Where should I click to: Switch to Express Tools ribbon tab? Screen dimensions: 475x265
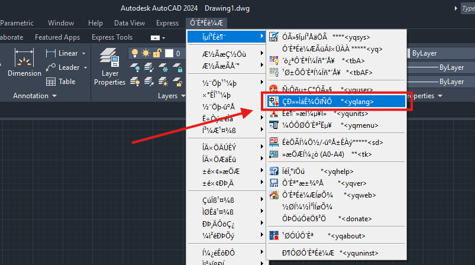click(x=112, y=37)
